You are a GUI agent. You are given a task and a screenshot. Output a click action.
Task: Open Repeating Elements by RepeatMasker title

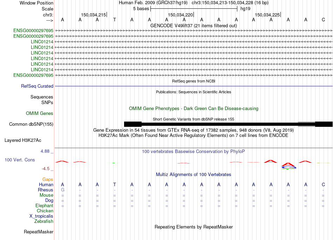pyautogui.click(x=193, y=227)
